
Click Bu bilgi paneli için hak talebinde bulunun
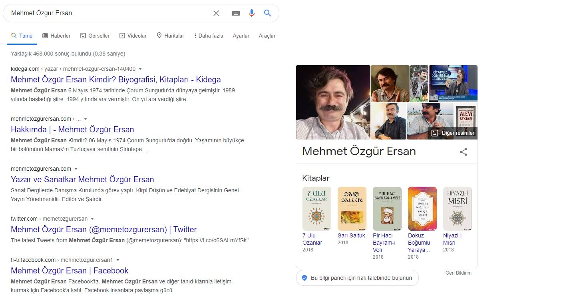[x=357, y=278]
